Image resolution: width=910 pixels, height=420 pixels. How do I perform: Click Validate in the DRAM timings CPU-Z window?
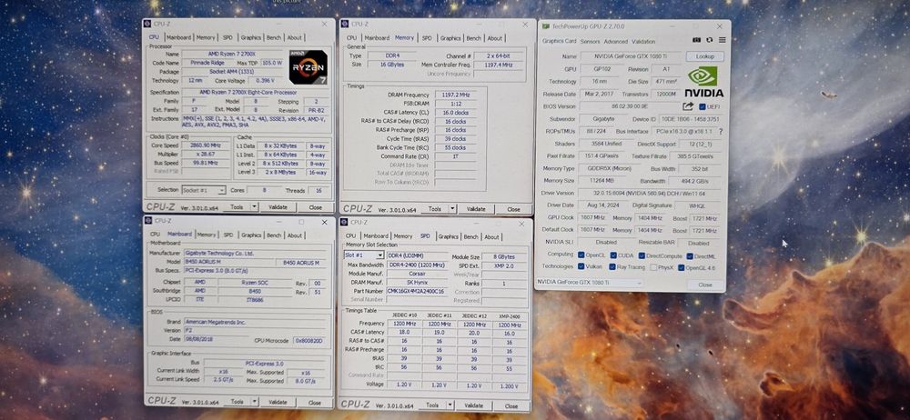tap(476, 209)
